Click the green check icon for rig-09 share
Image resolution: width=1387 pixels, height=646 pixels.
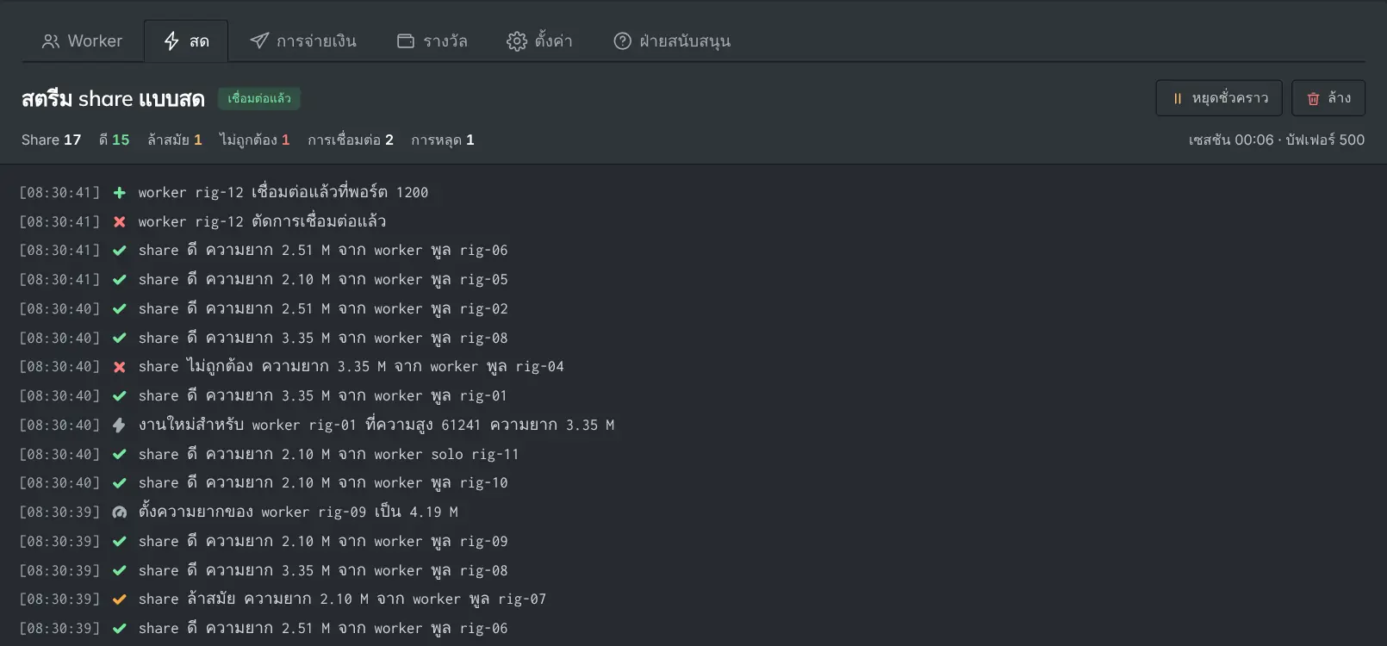(120, 542)
